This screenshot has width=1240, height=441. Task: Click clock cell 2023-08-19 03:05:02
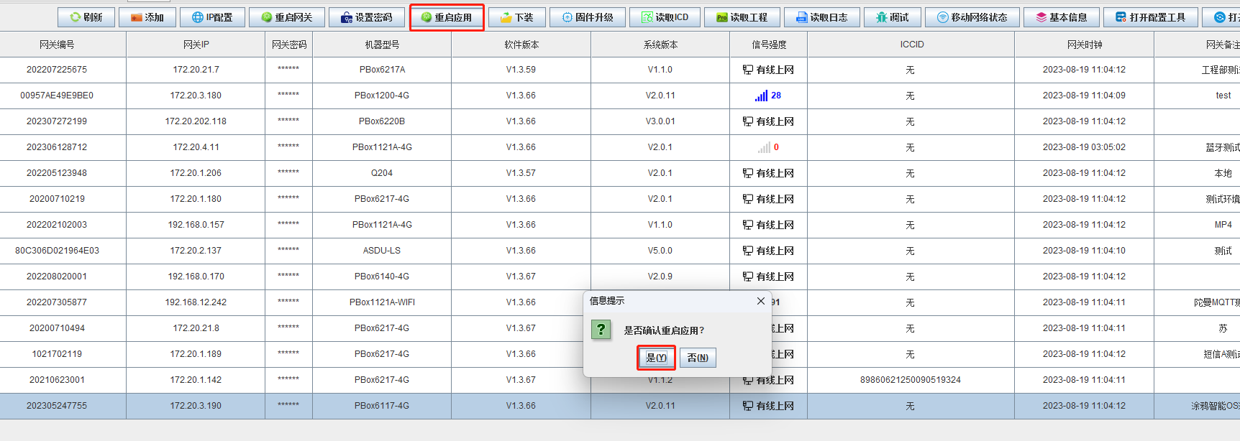click(x=1085, y=147)
